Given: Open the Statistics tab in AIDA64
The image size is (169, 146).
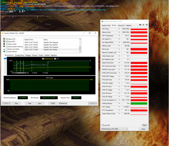Looking at the screenshot, I should [x=54, y=55].
